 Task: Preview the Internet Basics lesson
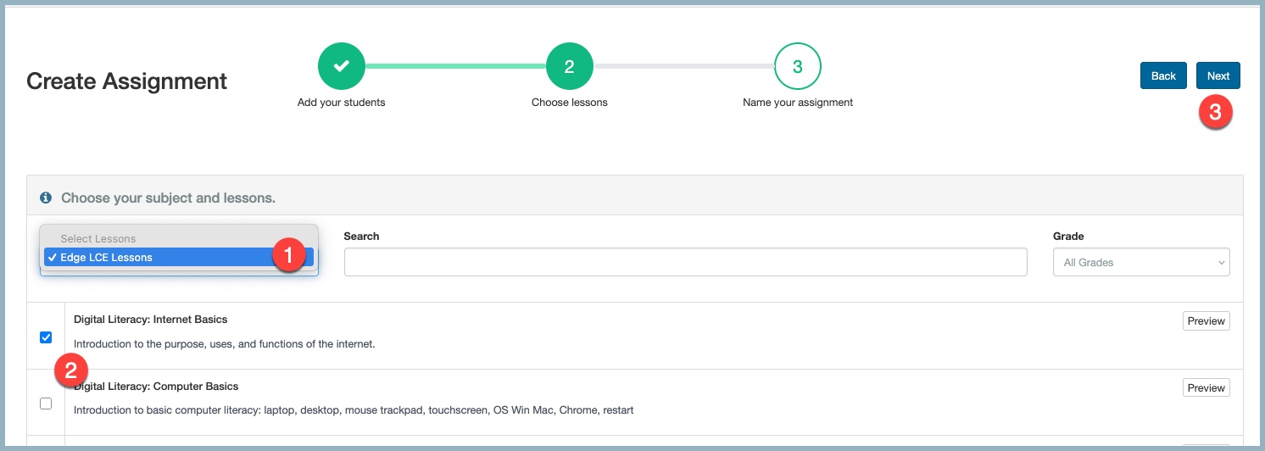[x=1206, y=321]
